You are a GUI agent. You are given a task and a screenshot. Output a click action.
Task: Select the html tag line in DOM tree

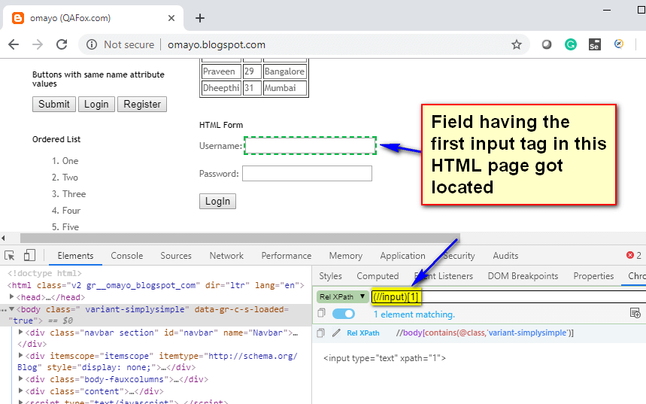[156, 285]
